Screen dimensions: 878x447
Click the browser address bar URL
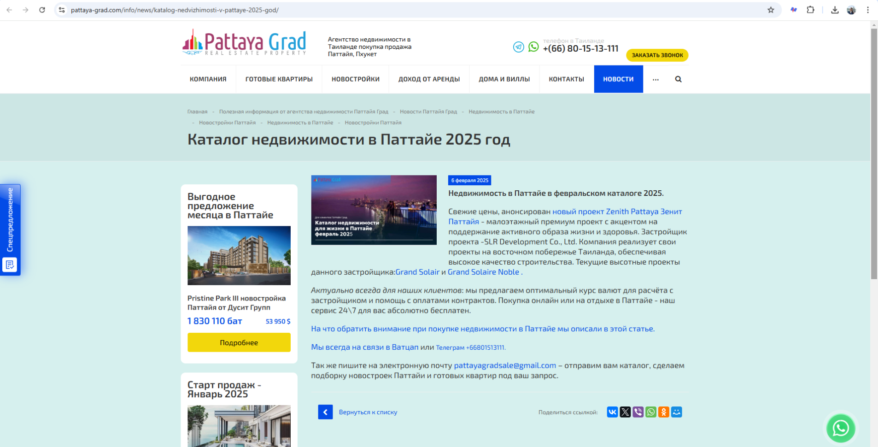point(175,10)
